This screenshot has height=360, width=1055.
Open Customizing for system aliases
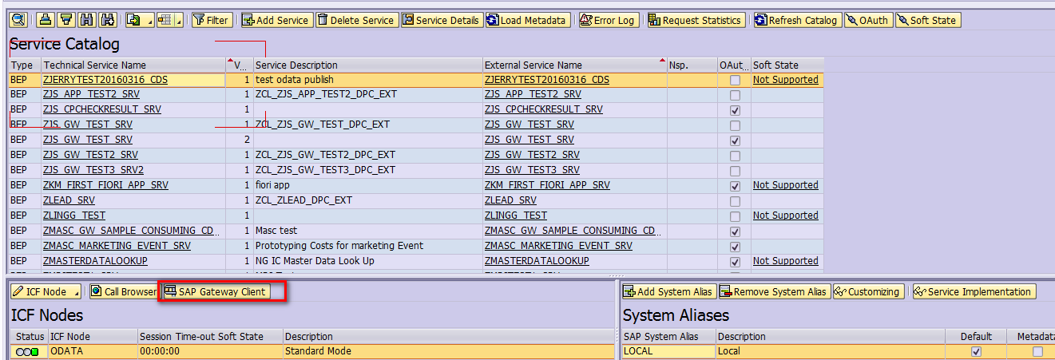click(x=868, y=291)
